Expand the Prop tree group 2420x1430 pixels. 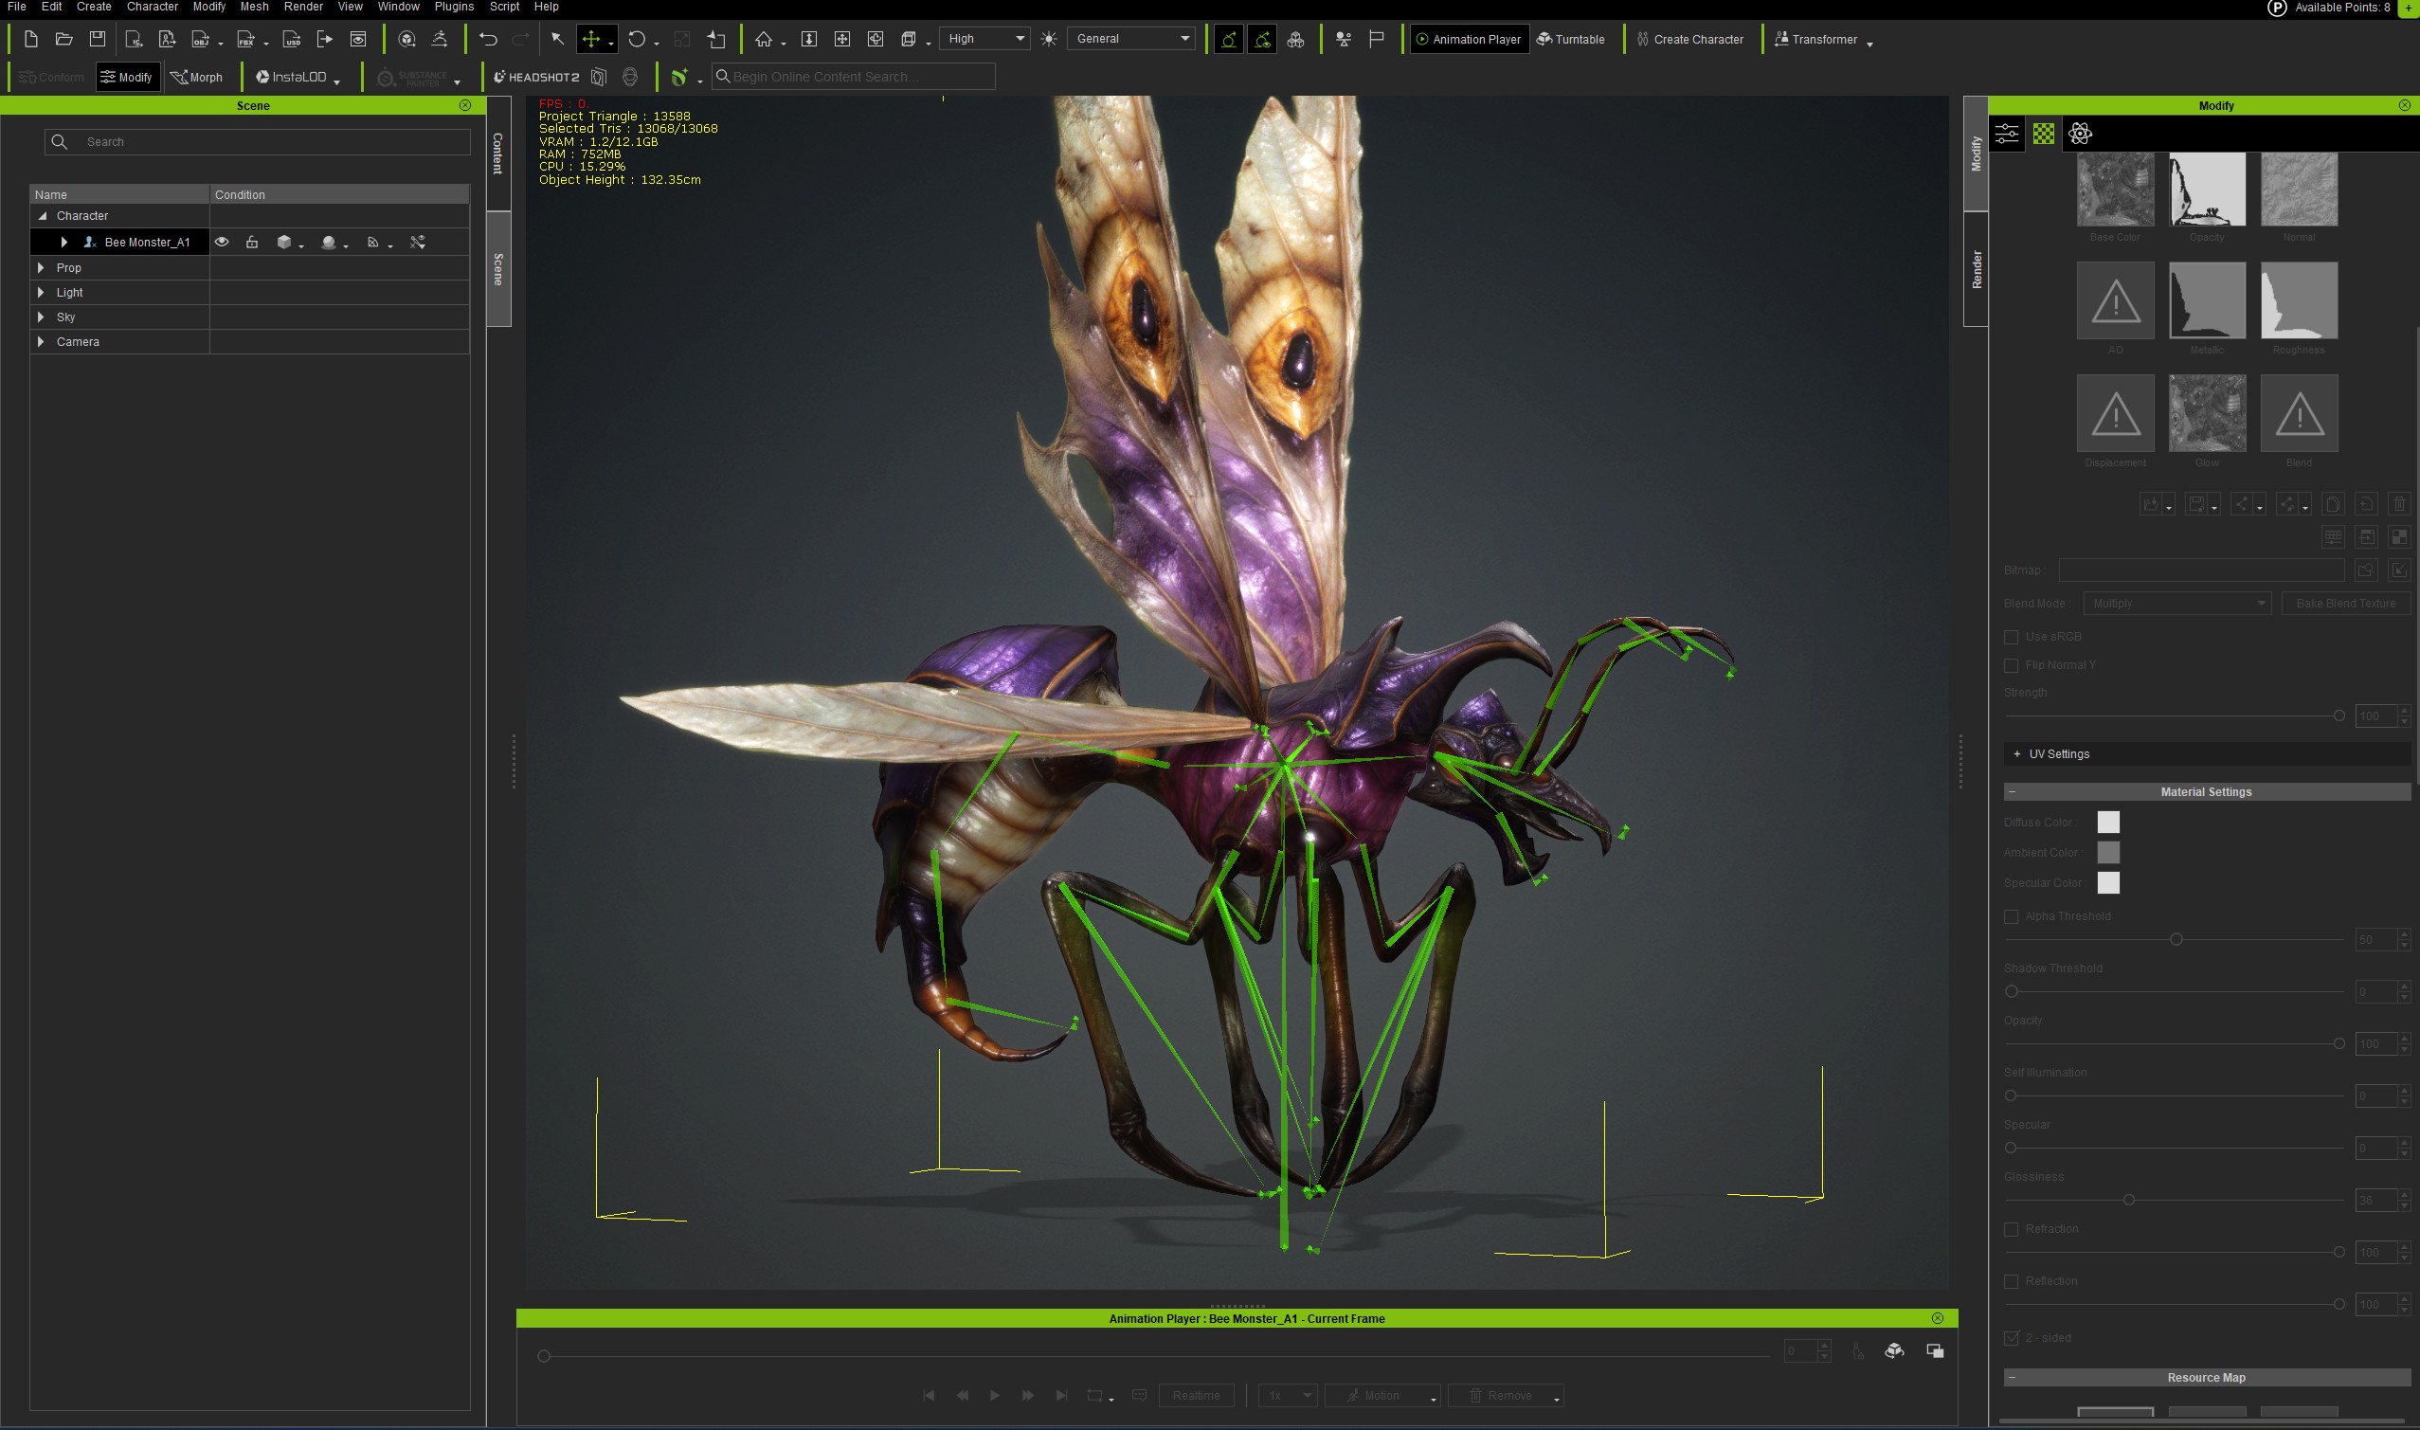coord(41,268)
